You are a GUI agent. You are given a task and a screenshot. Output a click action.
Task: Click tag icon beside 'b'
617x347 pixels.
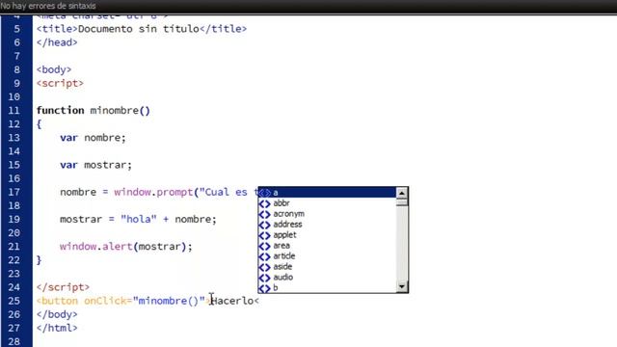tap(264, 288)
